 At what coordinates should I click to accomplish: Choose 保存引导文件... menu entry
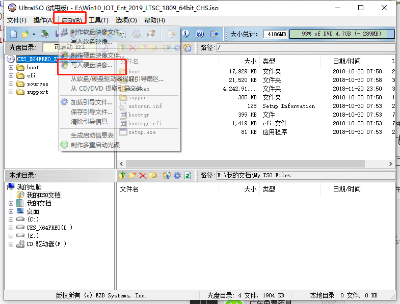tap(119, 112)
